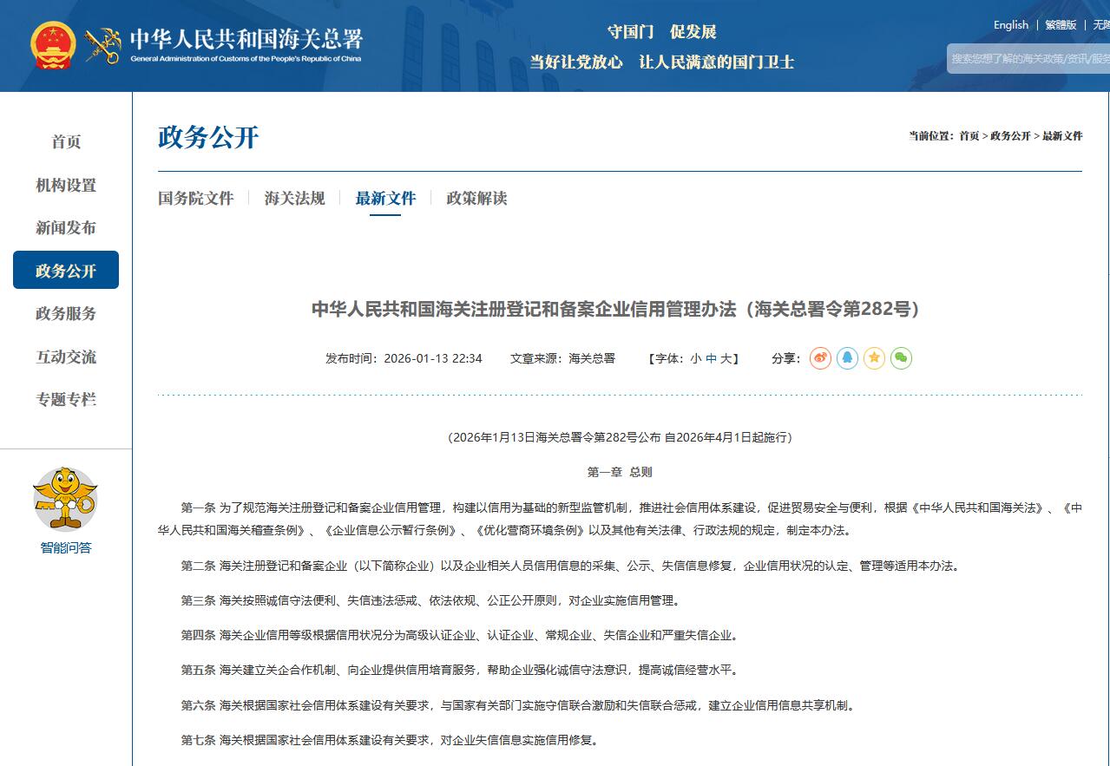This screenshot has height=766, width=1110.
Task: Open the 海关法规 tab
Action: click(294, 199)
